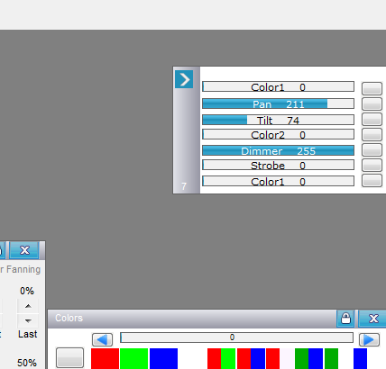
Task: Click the Strobe 0 slider bar
Action: (278, 165)
